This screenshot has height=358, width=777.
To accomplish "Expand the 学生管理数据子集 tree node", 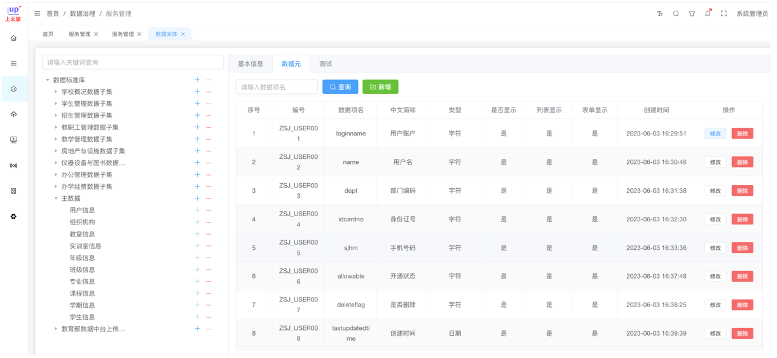I will (56, 104).
